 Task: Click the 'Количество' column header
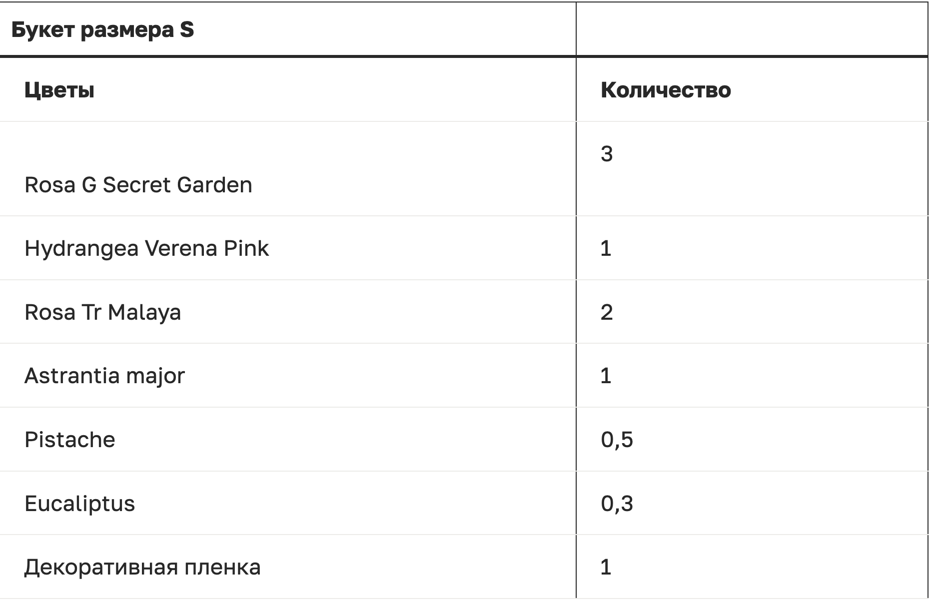tap(665, 90)
